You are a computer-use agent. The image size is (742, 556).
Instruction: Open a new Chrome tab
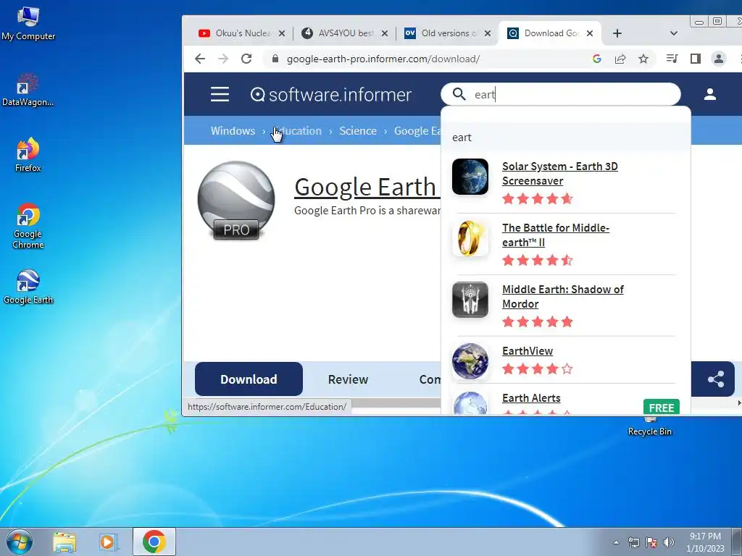tap(617, 33)
